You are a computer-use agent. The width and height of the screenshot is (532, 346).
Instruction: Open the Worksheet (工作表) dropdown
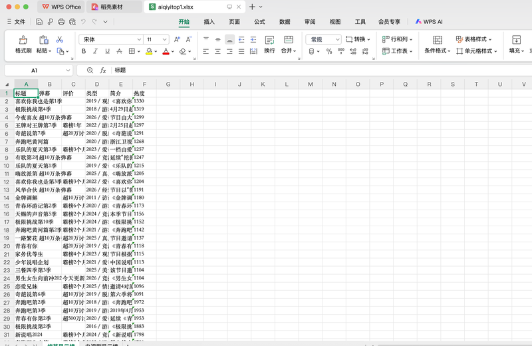(397, 51)
